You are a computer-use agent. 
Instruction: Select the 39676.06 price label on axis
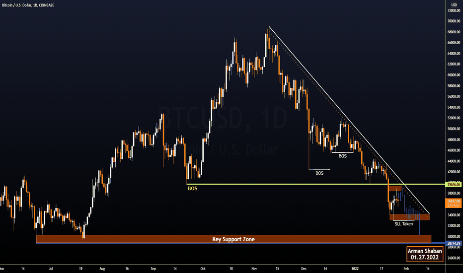[x=454, y=185]
